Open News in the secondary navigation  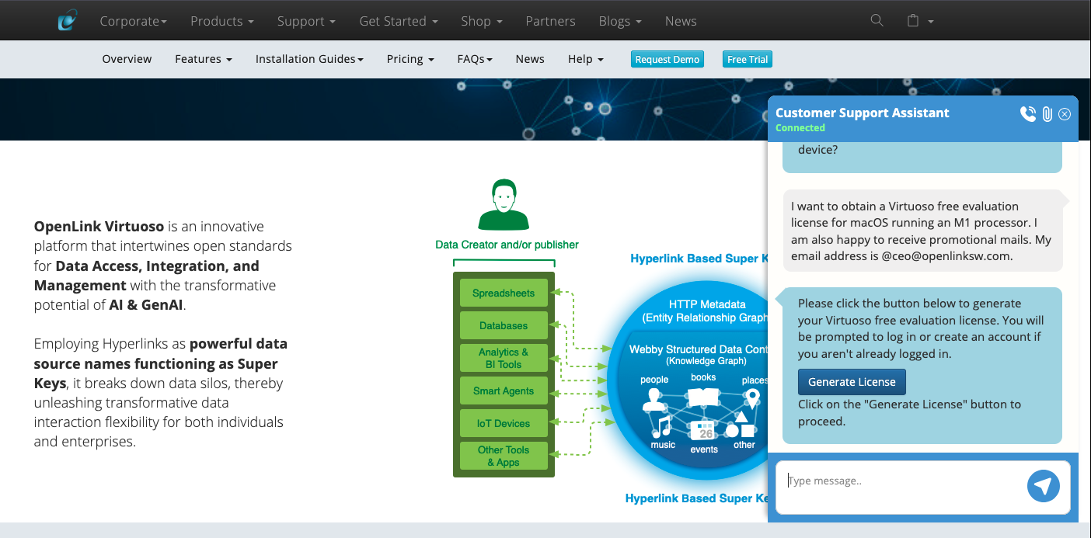(530, 59)
